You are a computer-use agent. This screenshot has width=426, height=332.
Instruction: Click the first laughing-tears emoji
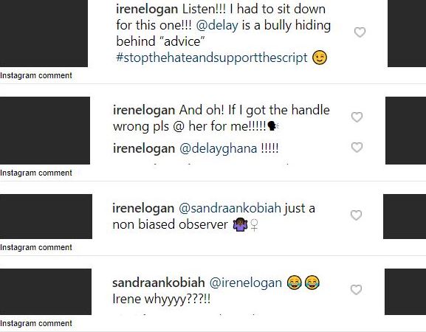(x=295, y=283)
